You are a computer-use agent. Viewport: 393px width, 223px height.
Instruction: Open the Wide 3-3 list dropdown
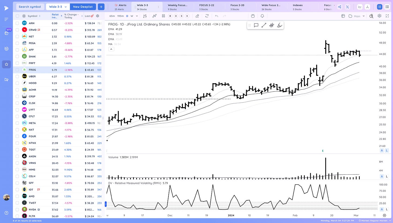pos(58,7)
